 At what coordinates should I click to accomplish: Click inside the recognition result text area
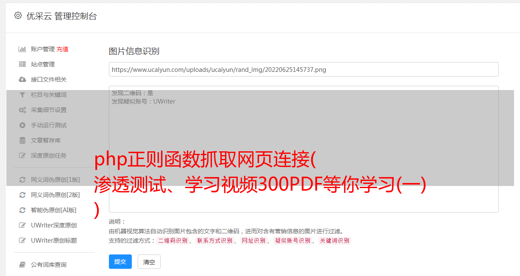click(x=303, y=149)
